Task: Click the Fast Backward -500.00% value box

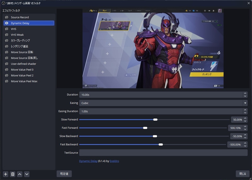Action: coord(235,144)
